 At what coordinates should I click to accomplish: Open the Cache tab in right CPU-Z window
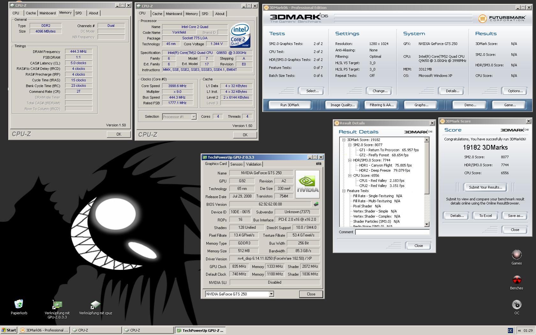(157, 14)
